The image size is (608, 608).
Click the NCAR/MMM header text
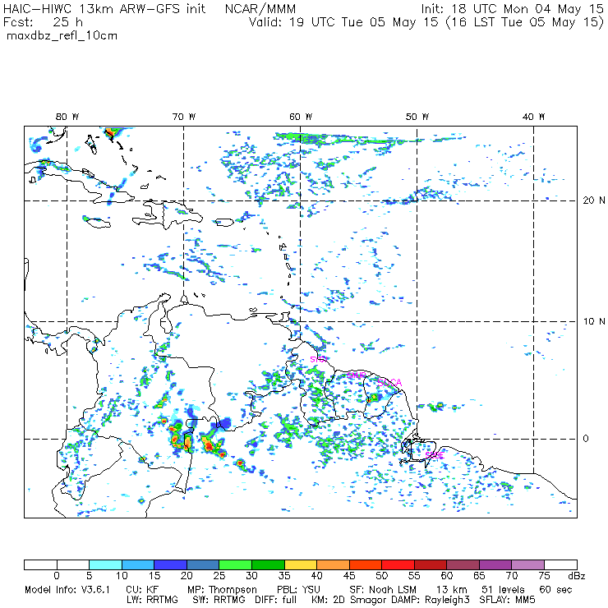click(x=260, y=9)
